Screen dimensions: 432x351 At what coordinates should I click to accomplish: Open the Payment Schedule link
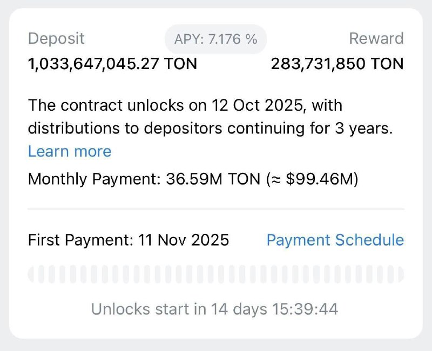(x=335, y=240)
